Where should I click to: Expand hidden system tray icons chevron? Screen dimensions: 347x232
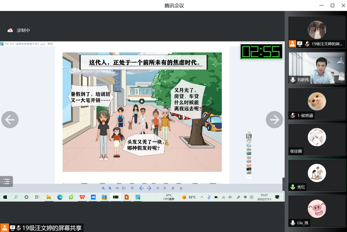202,197
